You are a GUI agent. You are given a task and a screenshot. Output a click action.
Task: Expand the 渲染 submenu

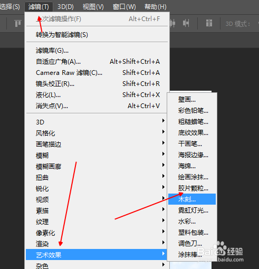[97, 244]
